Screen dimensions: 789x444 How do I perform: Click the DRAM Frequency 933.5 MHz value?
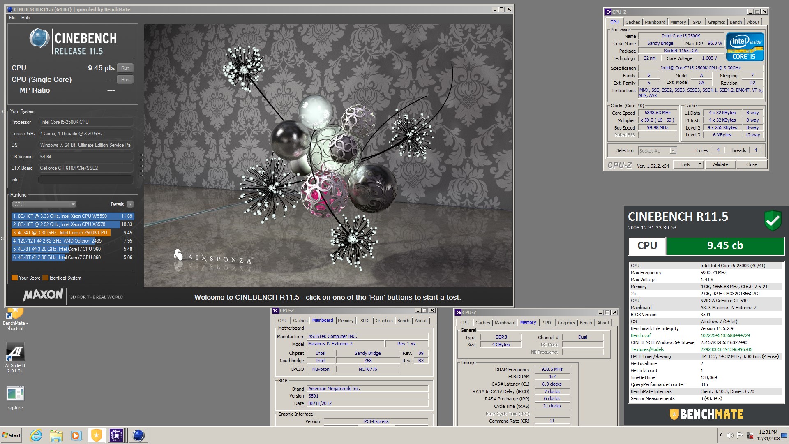[x=552, y=370]
